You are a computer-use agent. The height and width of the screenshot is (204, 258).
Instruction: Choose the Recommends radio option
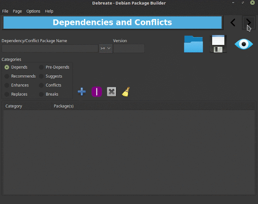(x=20, y=76)
